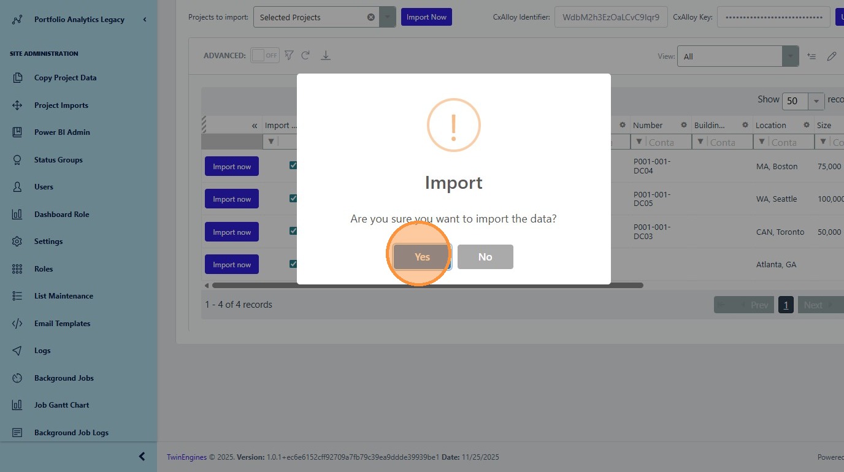Go to Project Imports

coord(61,105)
